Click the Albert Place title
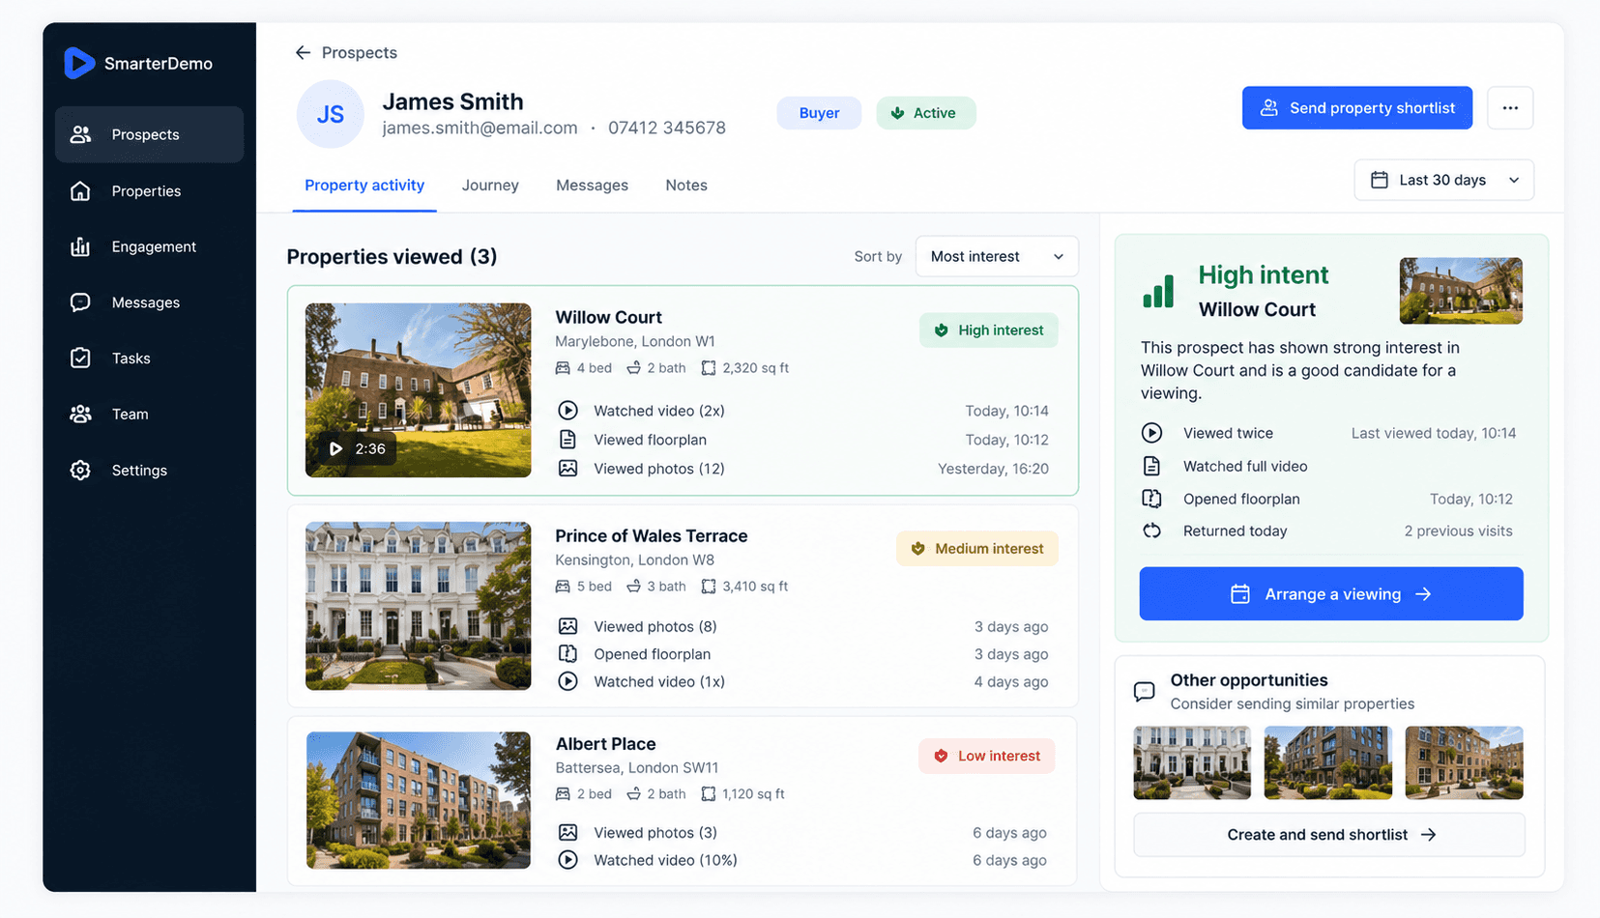The image size is (1600, 918). click(605, 744)
